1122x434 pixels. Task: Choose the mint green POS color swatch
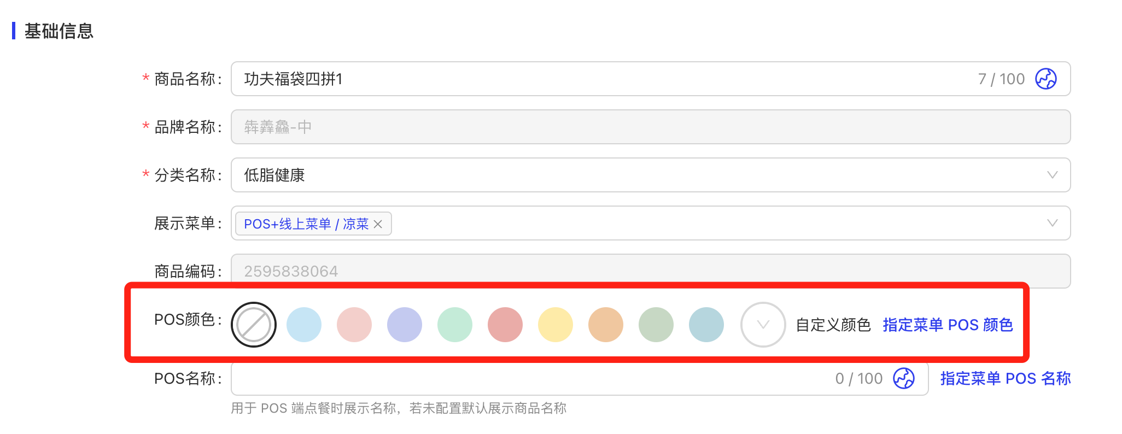tap(455, 325)
